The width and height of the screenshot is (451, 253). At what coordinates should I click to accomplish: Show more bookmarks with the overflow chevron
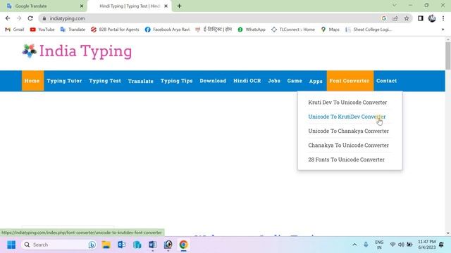(x=443, y=30)
